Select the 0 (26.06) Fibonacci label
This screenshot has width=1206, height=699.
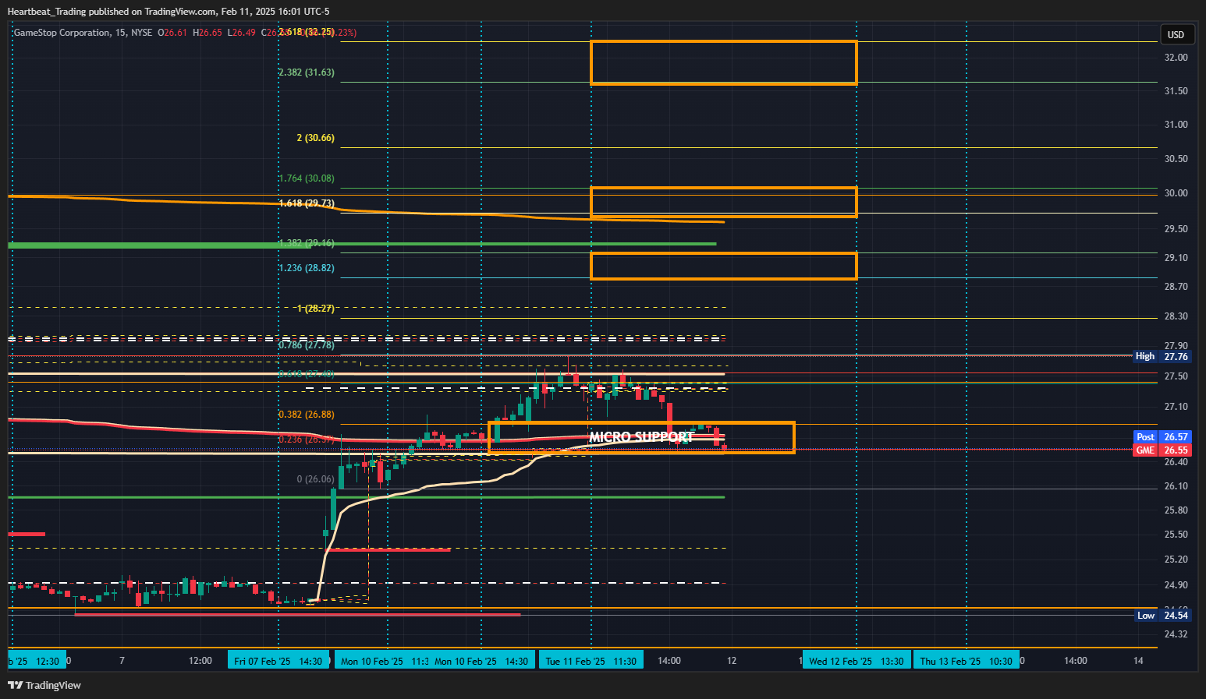pos(316,479)
